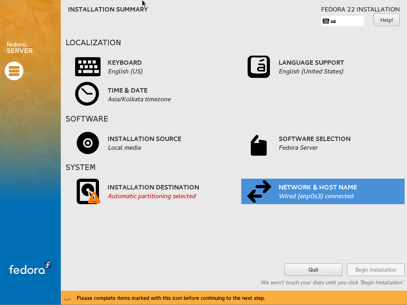The width and height of the screenshot is (407, 305).
Task: Click the fedora SERVER wordmark in sidebar
Action: [x=19, y=48]
